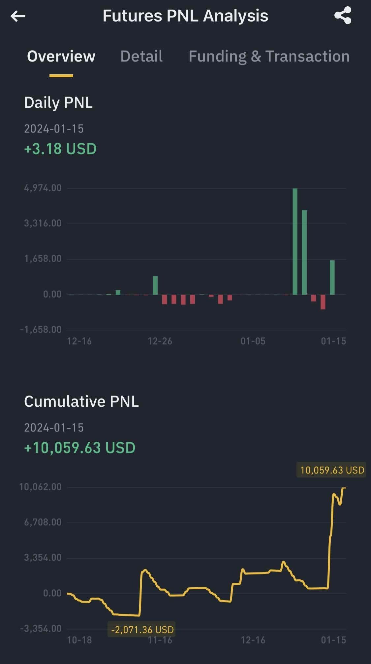Tap the 11-16 date on Cumulative PNL axis

click(160, 640)
